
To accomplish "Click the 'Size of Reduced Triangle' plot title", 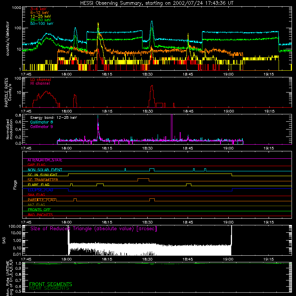I will (94, 229).
